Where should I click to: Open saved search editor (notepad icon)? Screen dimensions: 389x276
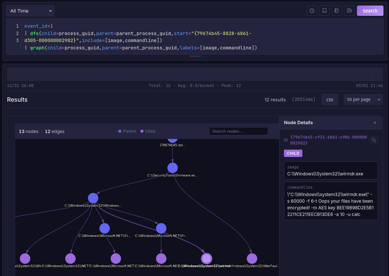[349, 11]
